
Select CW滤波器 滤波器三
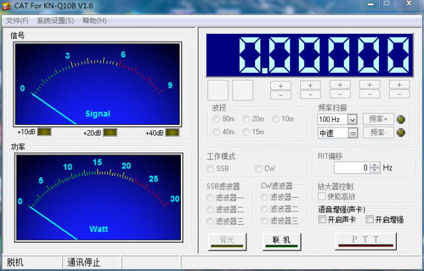(x=280, y=221)
